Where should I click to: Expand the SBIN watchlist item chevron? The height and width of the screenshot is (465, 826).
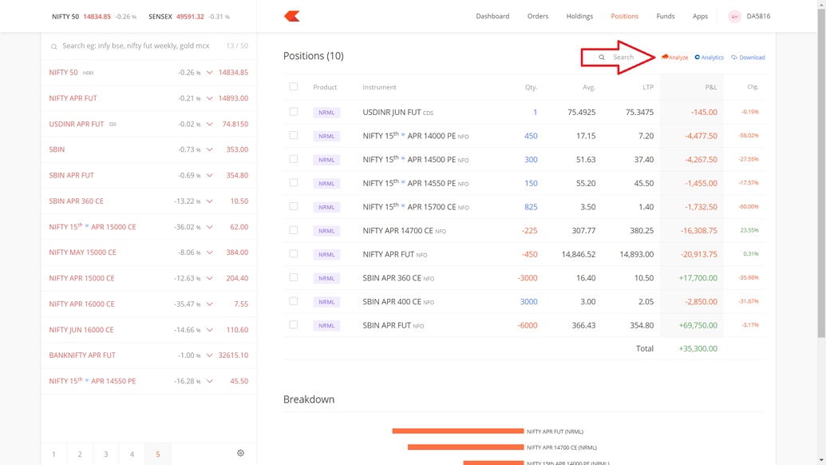209,149
